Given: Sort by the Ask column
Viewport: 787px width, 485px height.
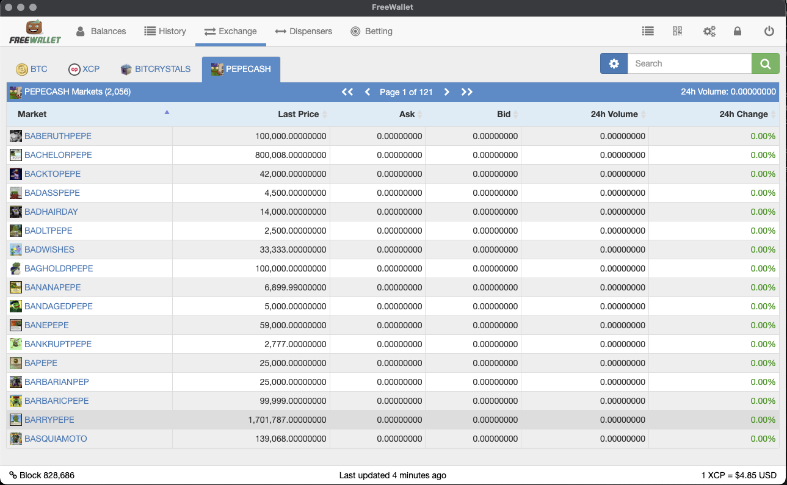Looking at the screenshot, I should 378,114.
